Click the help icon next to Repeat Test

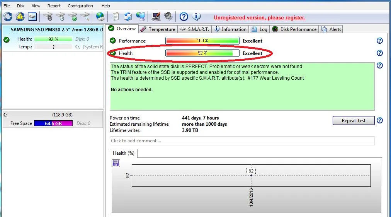tap(379, 120)
